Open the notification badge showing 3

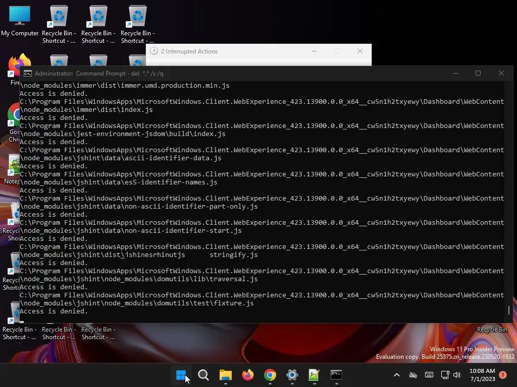point(503,375)
